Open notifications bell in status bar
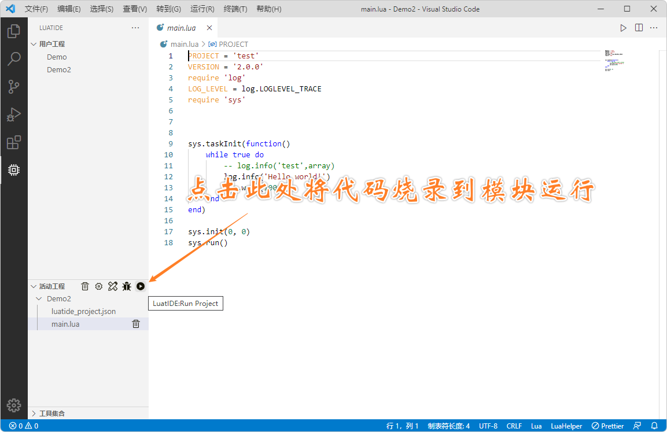This screenshot has width=667, height=432. point(654,426)
